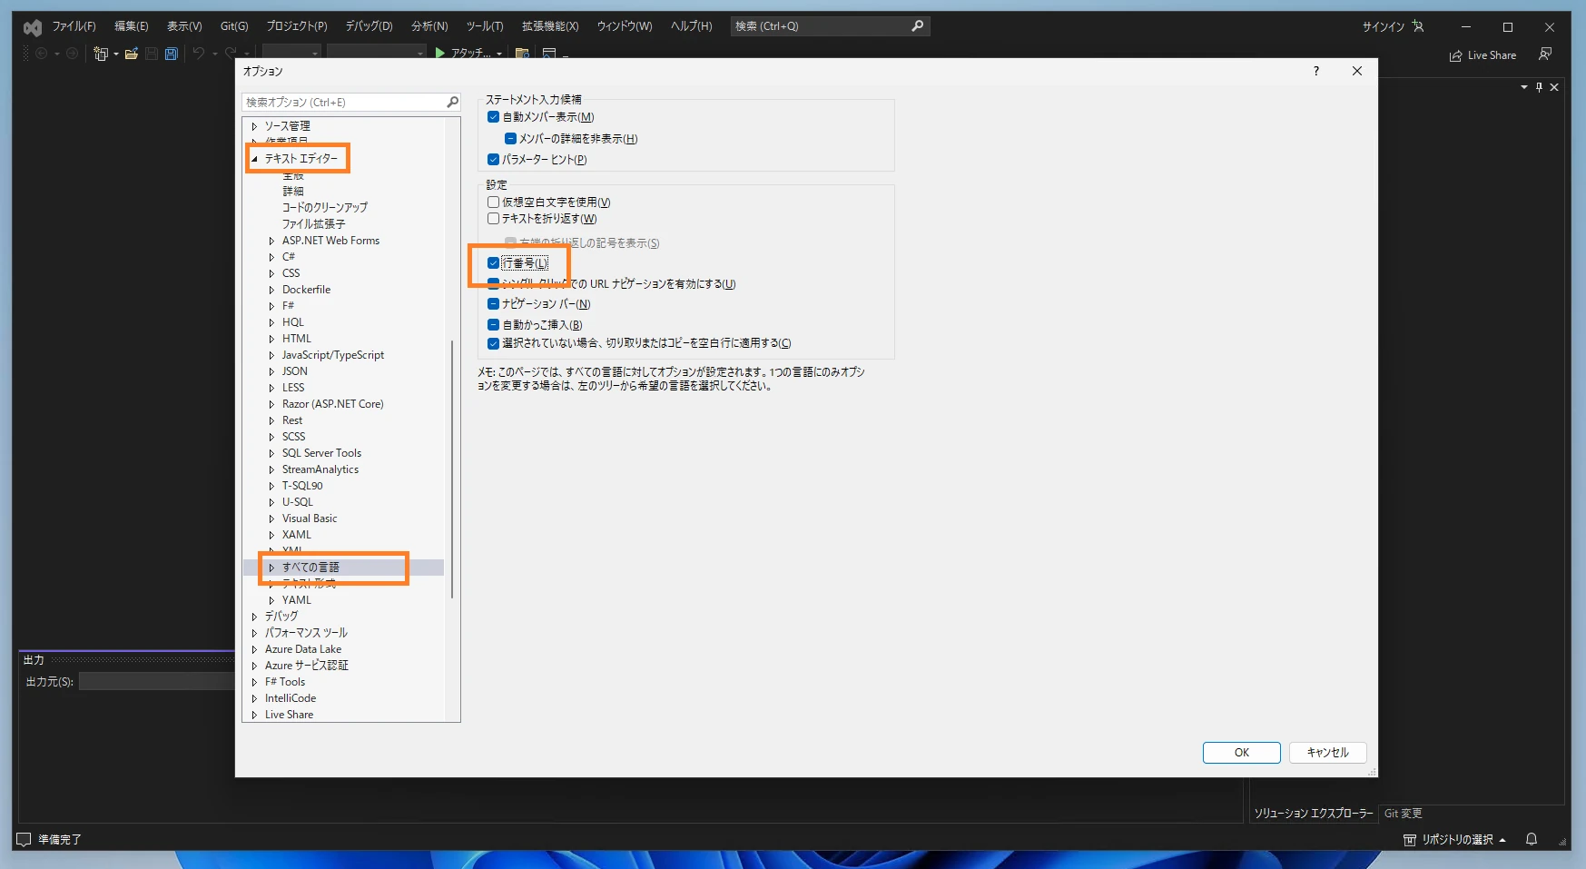Toggle the 自動かっこ挿入(B) checkbox

[x=494, y=325]
